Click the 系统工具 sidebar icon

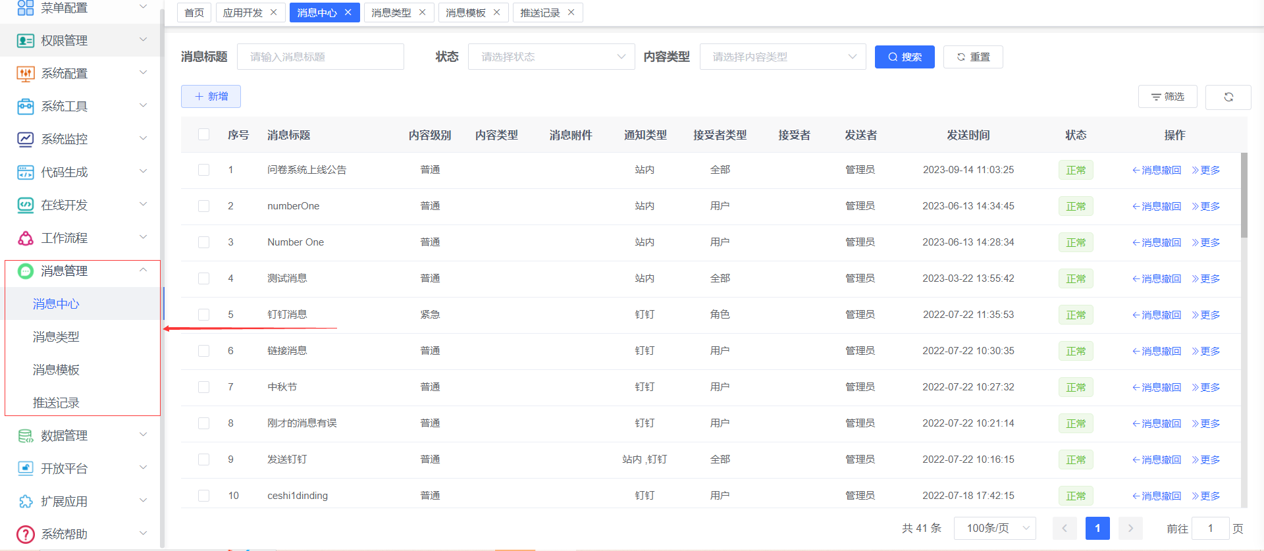point(26,107)
